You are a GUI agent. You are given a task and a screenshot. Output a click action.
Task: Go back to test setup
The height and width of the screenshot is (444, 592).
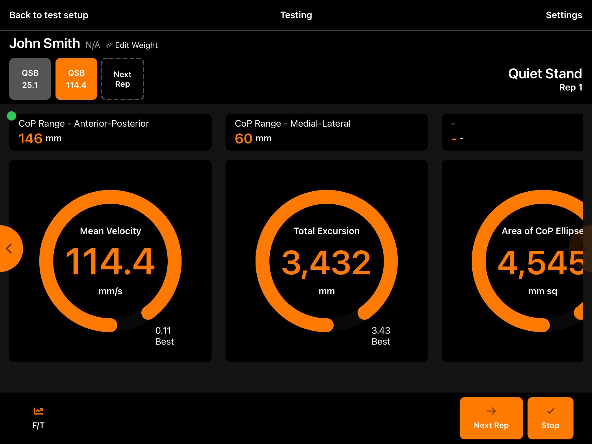49,15
